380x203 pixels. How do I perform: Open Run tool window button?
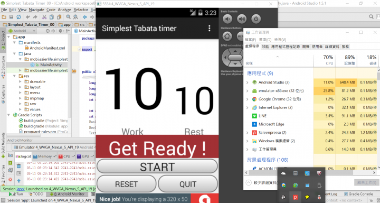[16, 194]
